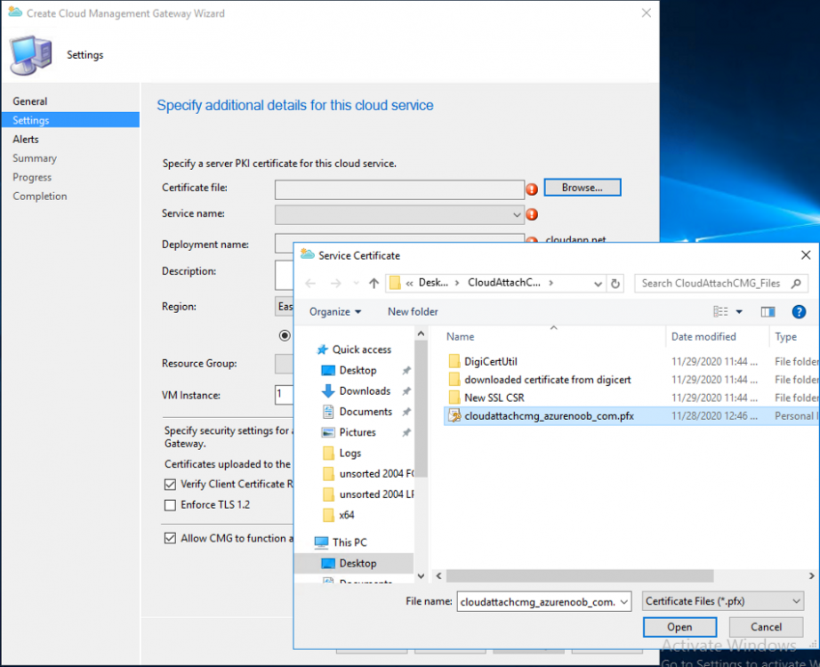
Task: Open the recent locations dropdown arrow
Action: [x=356, y=283]
